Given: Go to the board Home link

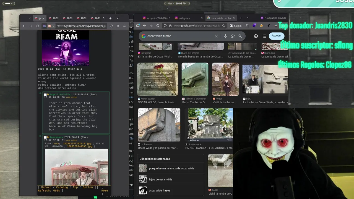Looking at the screenshot, I should (105, 191).
